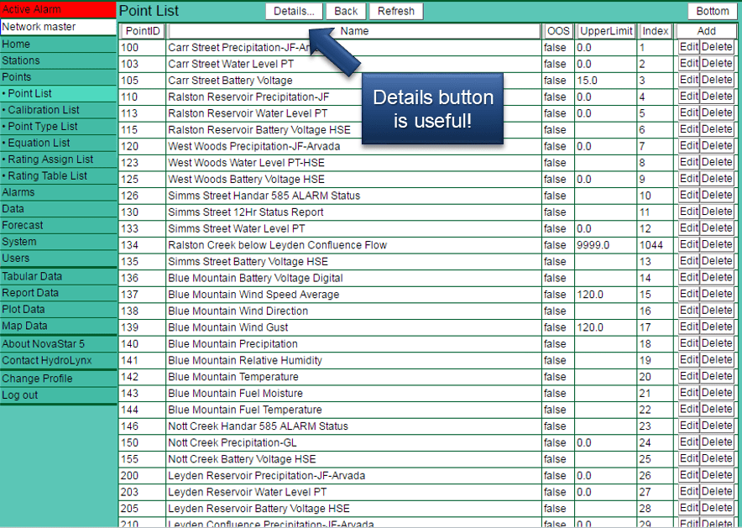
Task: Edit the Ralston Creek below Leyden Confluence Flow point
Action: pos(688,244)
